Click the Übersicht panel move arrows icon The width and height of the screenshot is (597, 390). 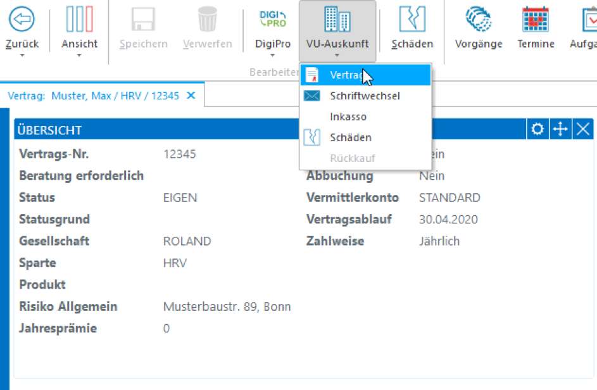click(560, 130)
